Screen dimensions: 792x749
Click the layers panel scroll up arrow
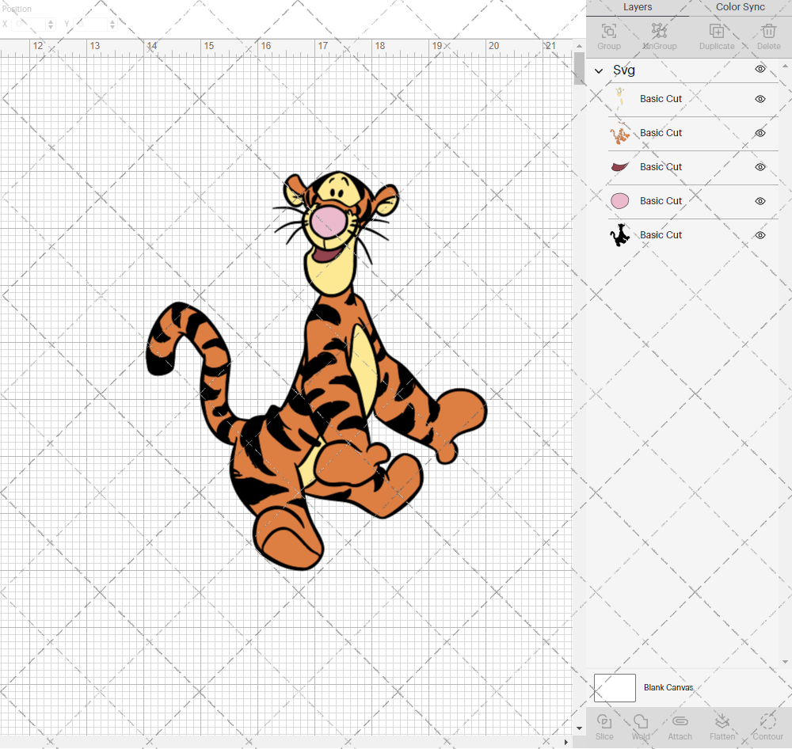point(784,67)
